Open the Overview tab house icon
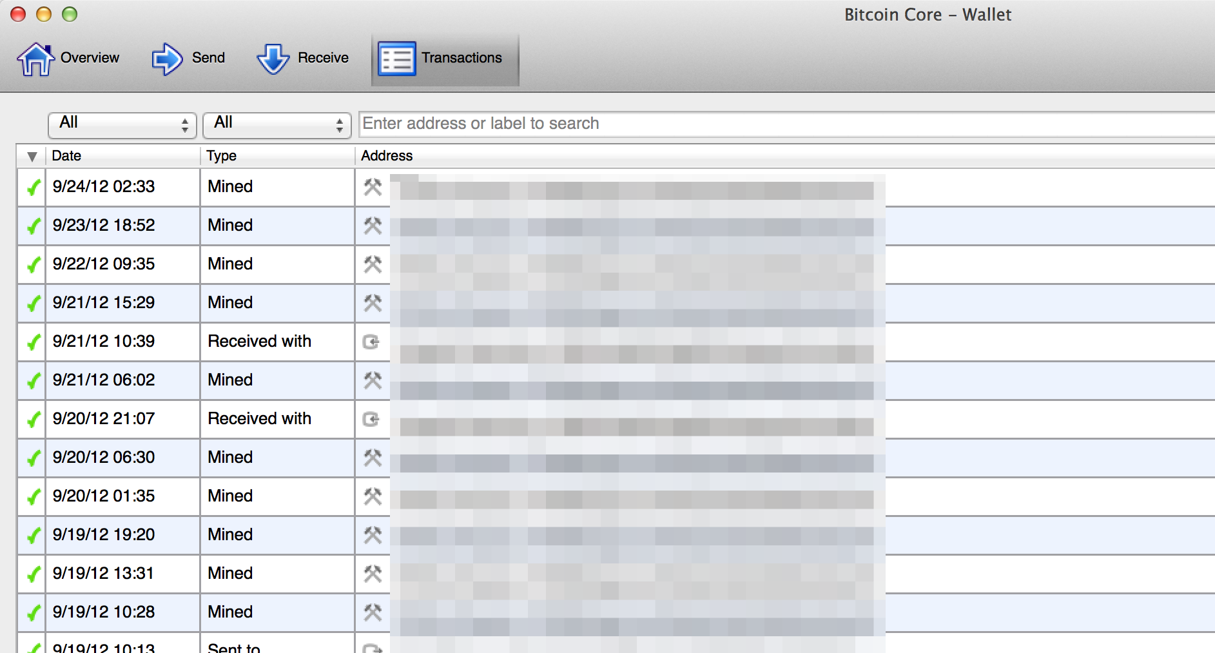 pos(35,59)
